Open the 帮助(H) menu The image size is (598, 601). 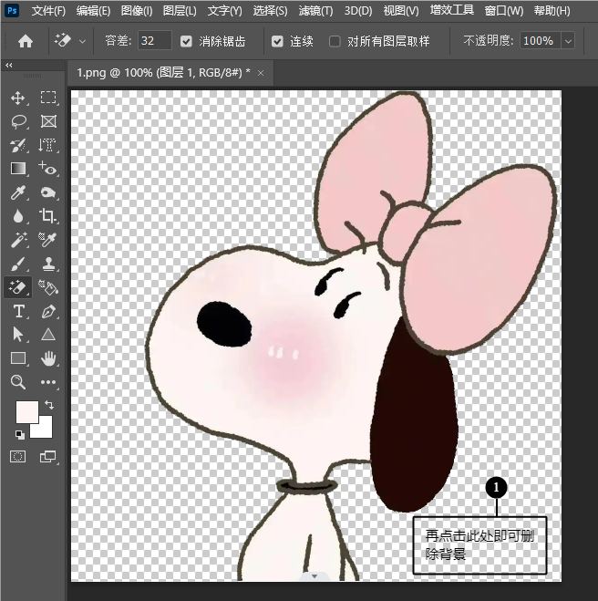pos(552,11)
